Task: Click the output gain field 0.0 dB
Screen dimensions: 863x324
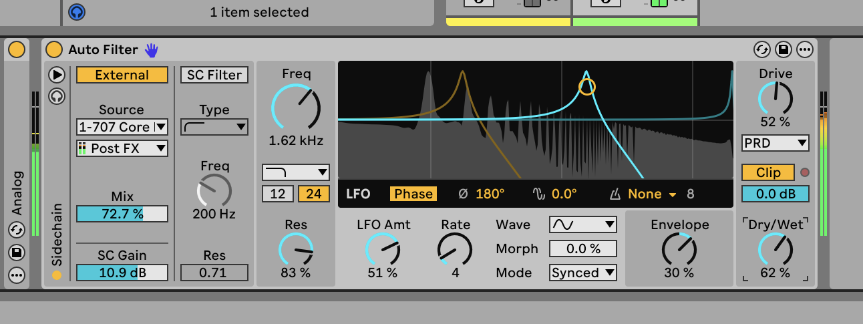Action: coord(775,194)
